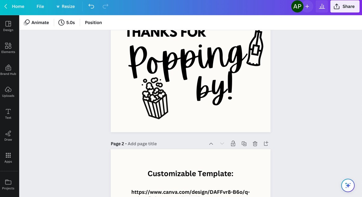Lock Page 2
Image resolution: width=362 pixels, height=197 pixels.
coord(233,143)
